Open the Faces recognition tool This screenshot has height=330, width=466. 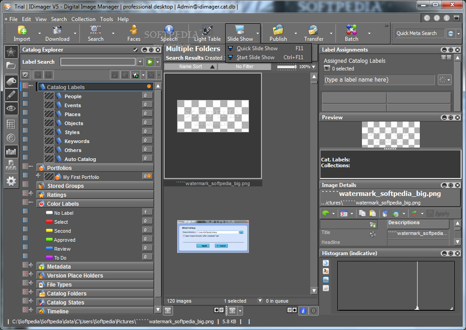click(x=134, y=33)
